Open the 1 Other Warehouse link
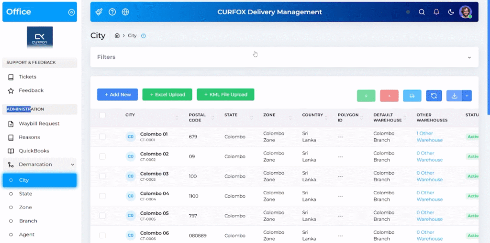490x243 pixels. [429, 137]
